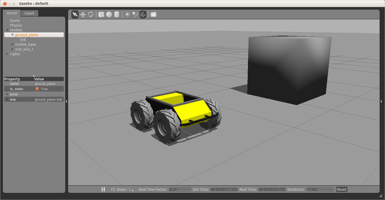Take a screenshot with camera icon

[x=153, y=15]
